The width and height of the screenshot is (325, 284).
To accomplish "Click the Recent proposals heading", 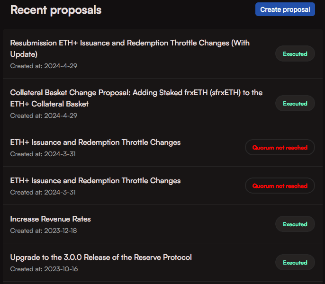I will coord(56,10).
